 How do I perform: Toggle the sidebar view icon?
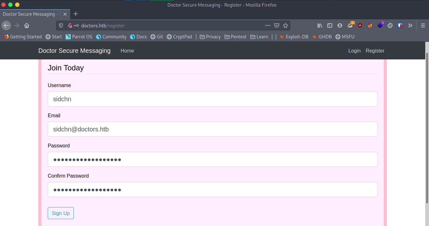pyautogui.click(x=330, y=25)
